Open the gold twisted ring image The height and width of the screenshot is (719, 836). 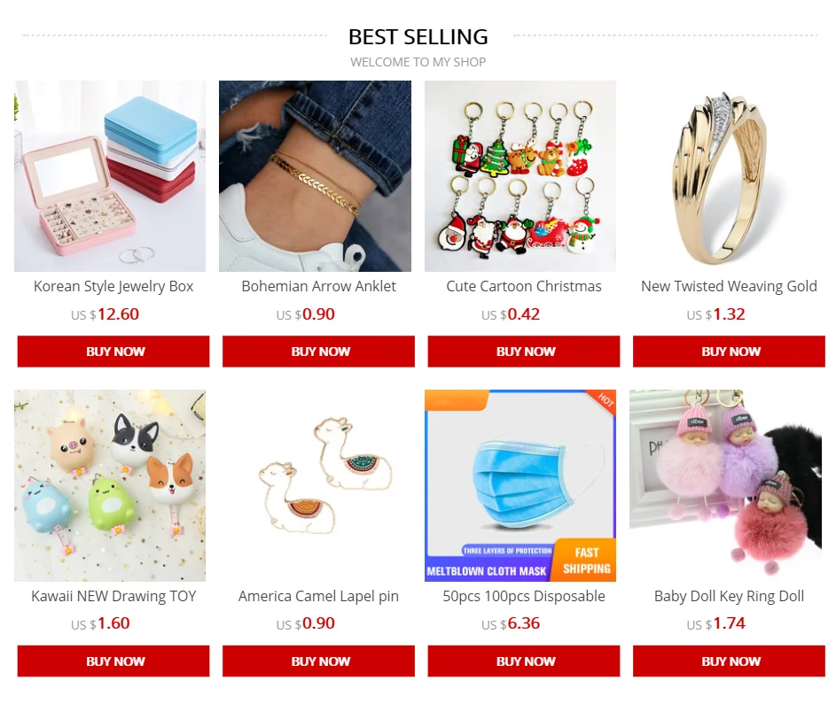click(x=726, y=176)
